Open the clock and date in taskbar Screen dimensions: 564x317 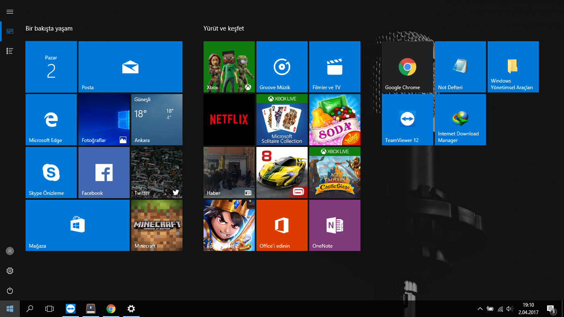click(x=528, y=308)
